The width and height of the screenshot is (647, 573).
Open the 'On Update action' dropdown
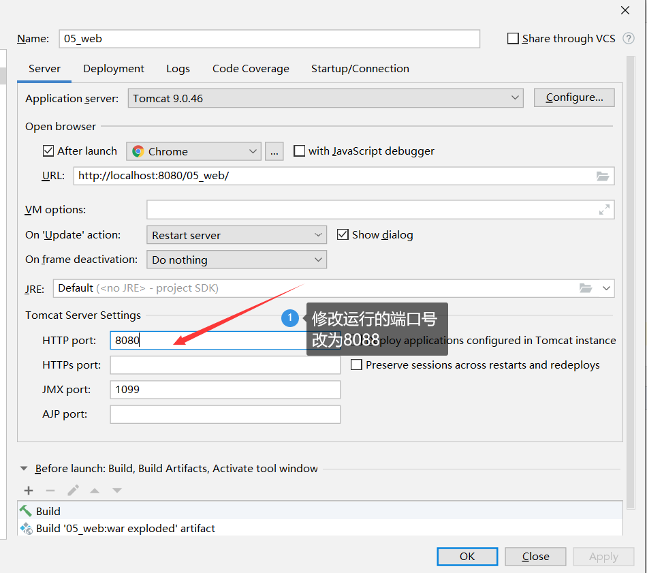coord(317,234)
